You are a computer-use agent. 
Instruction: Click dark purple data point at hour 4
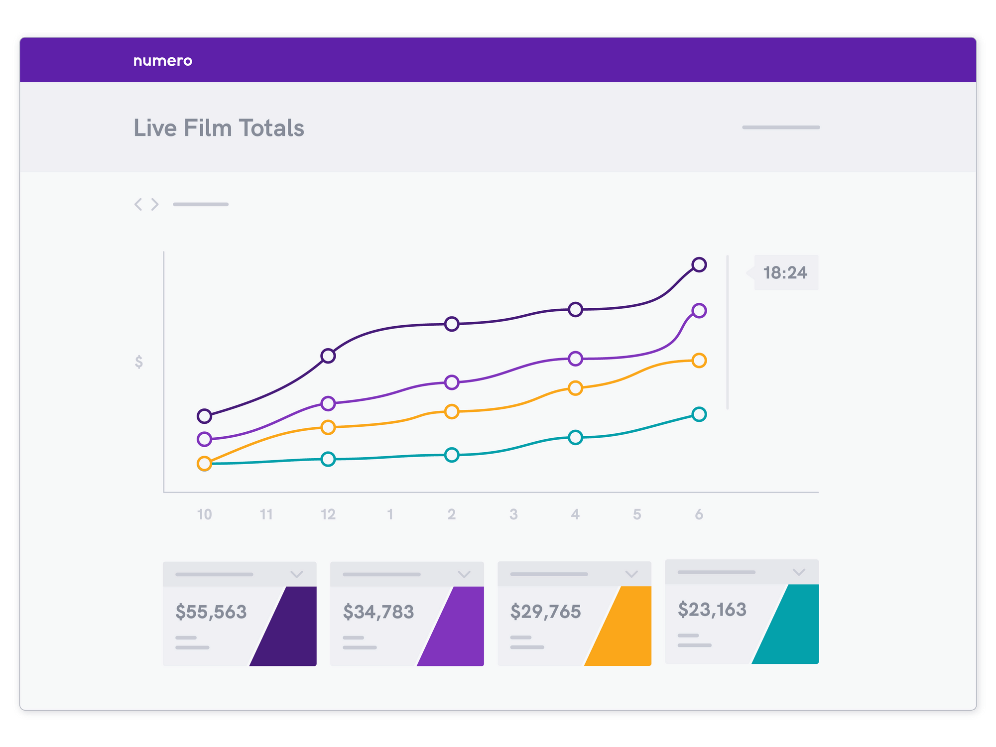pyautogui.click(x=576, y=310)
